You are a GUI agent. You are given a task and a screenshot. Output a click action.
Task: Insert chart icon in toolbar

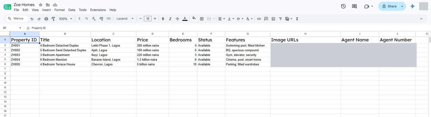[x=273, y=19]
